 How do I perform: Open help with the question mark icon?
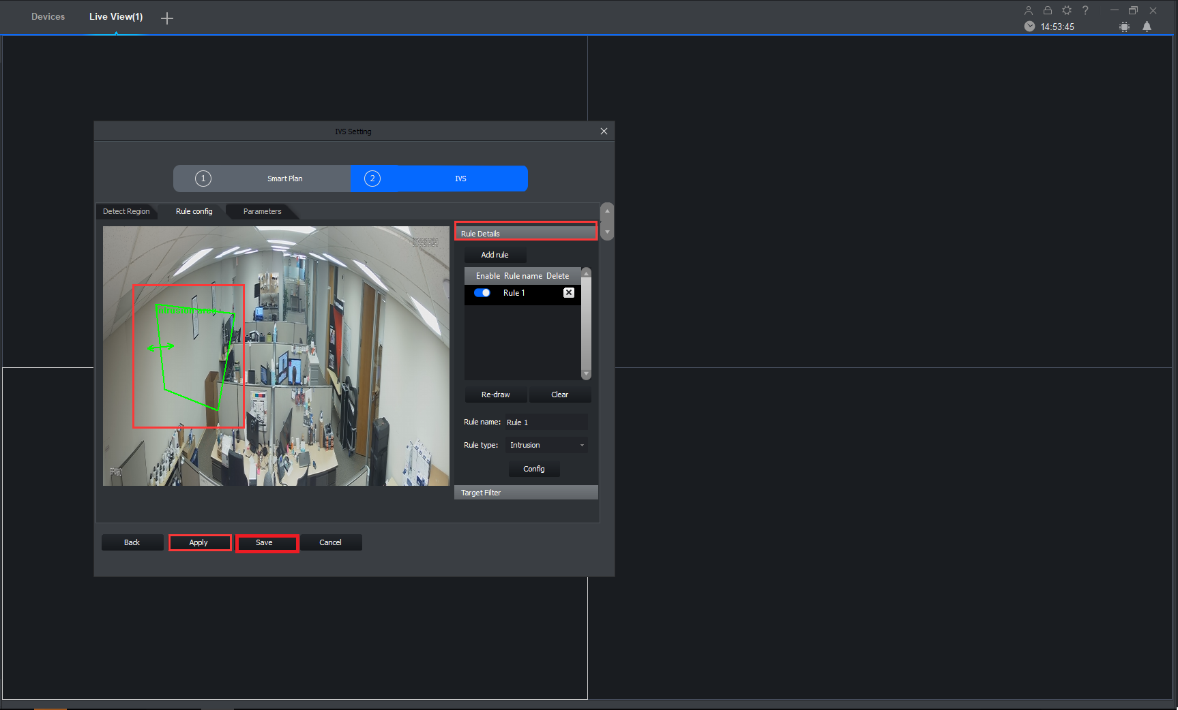[x=1085, y=10]
